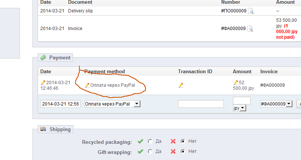Click the Shipping section truck icon

click(x=43, y=129)
